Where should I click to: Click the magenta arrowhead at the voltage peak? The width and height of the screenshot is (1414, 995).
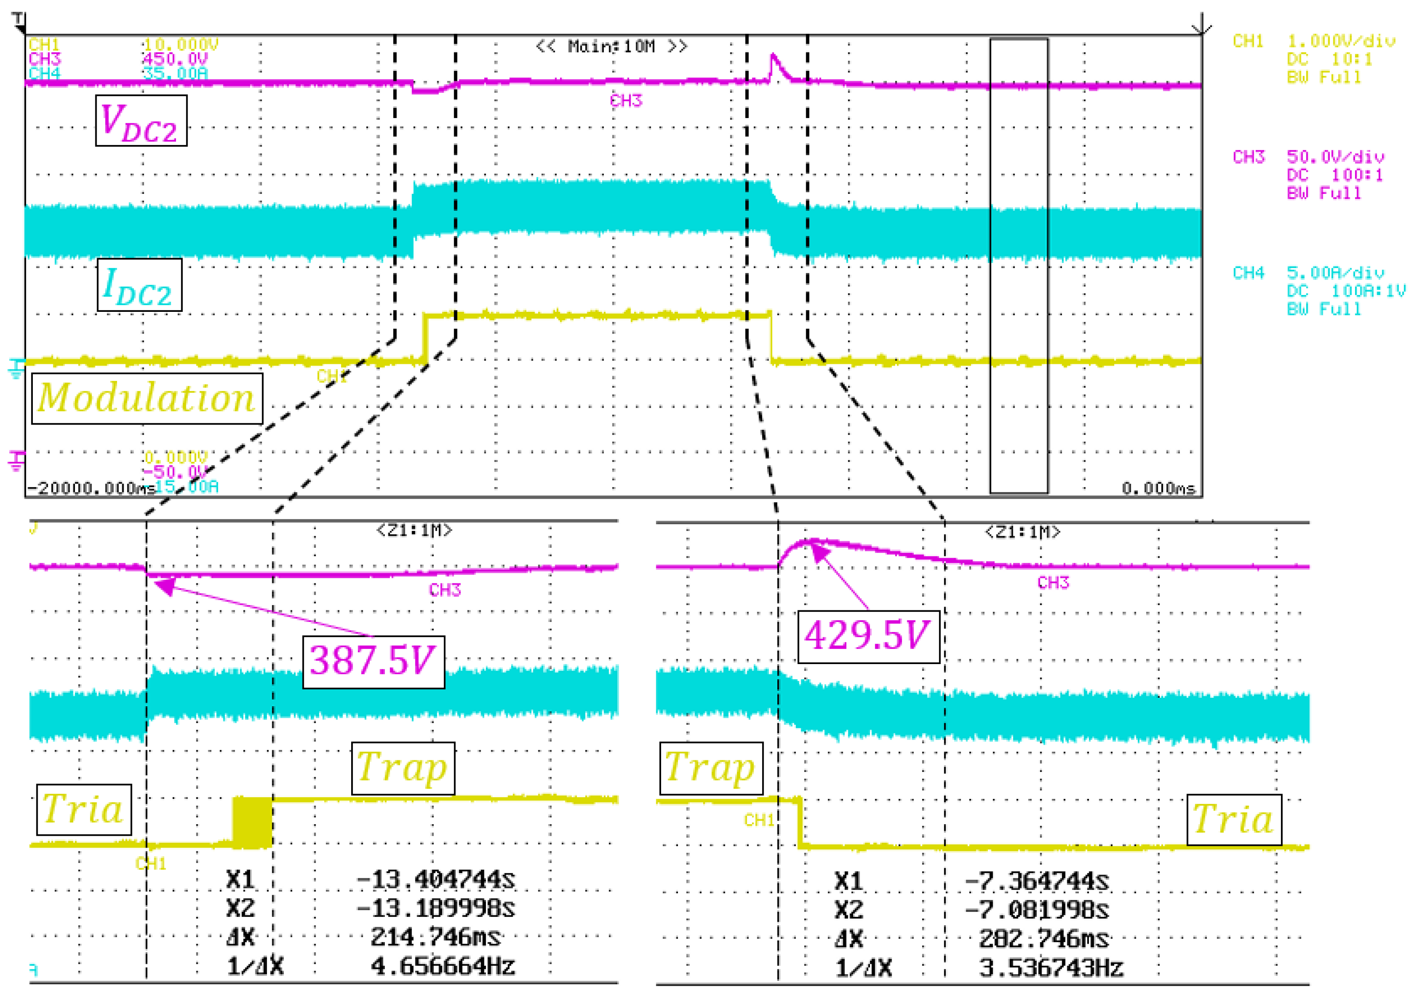(819, 551)
